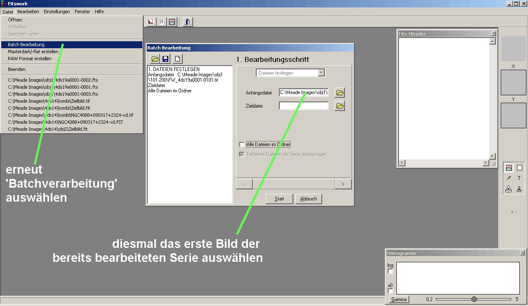Click the Gamma slider handle in Histogramm
Screen dimensions: 528x306
click(x=474, y=299)
